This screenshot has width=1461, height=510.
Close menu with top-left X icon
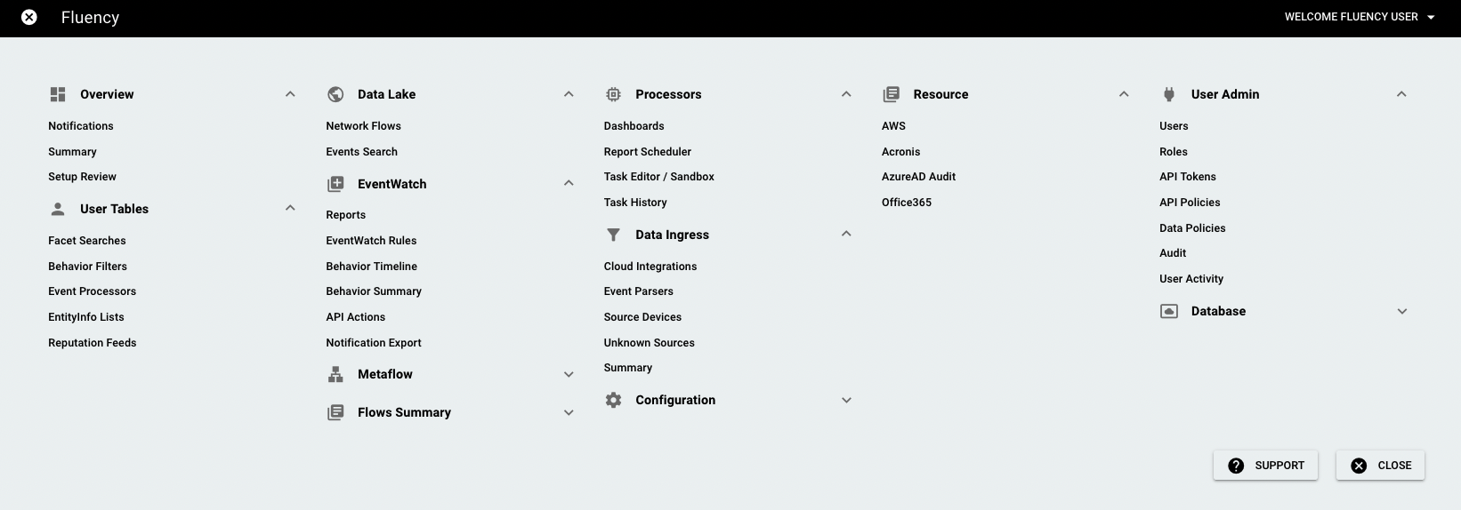29,17
